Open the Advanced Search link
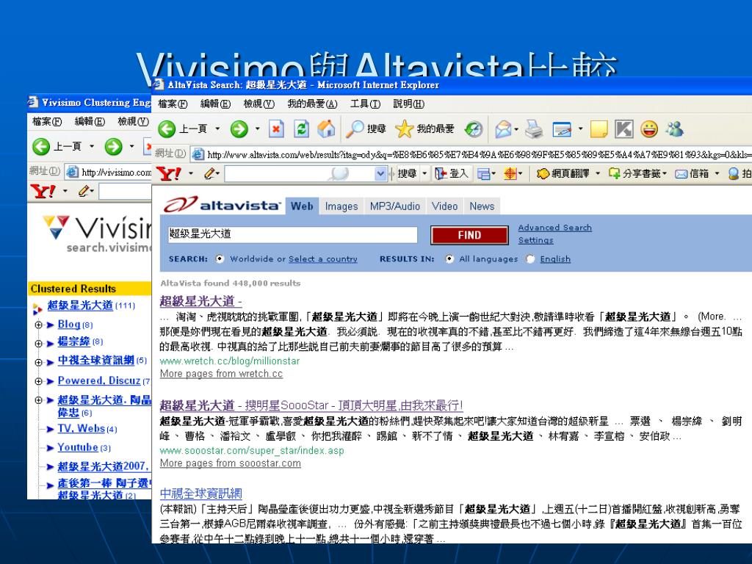The height and width of the screenshot is (564, 752). (555, 228)
